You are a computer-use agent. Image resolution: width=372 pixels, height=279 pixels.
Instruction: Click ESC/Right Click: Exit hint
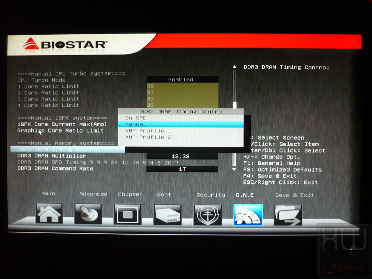coord(280,182)
